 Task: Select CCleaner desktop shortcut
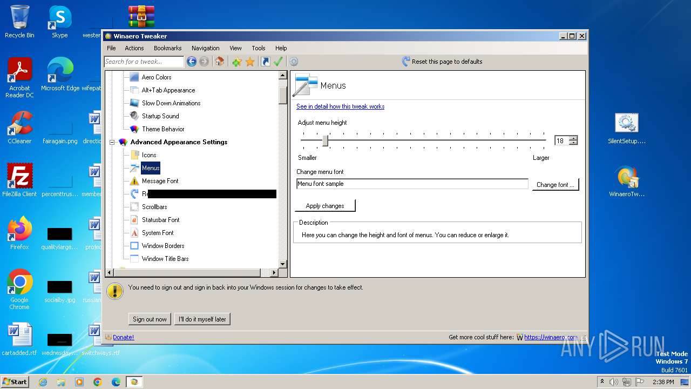point(19,128)
